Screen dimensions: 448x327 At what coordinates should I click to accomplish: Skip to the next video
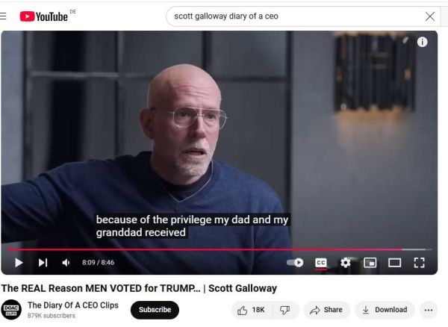click(x=43, y=263)
